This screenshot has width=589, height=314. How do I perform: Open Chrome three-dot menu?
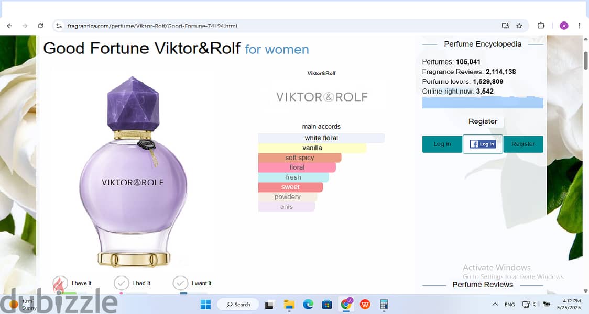579,26
